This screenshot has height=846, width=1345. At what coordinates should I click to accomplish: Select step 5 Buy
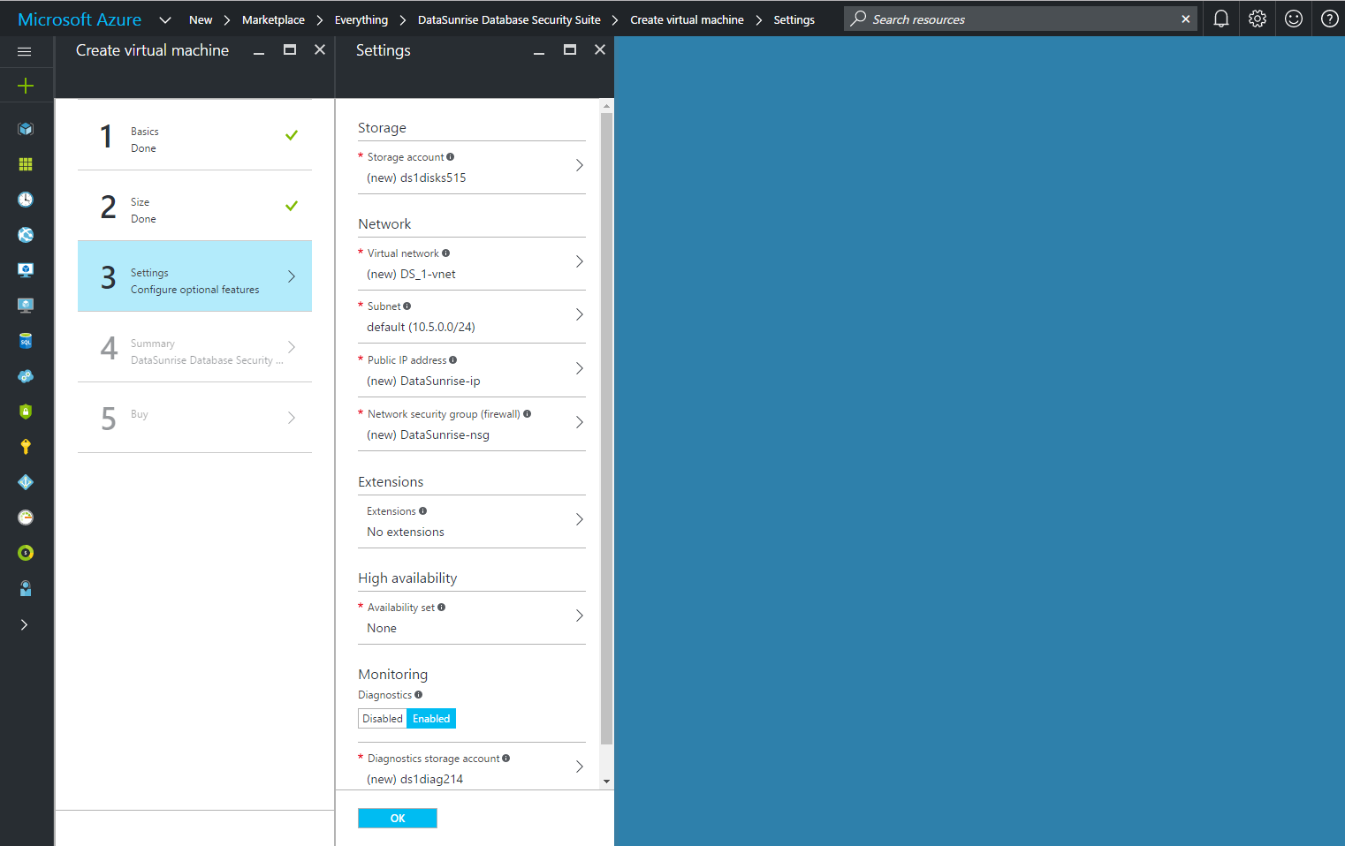click(194, 418)
